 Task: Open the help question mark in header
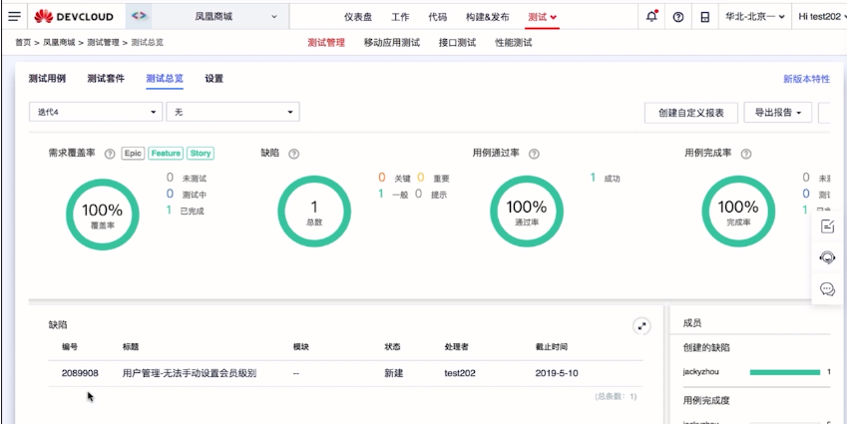pyautogui.click(x=678, y=17)
